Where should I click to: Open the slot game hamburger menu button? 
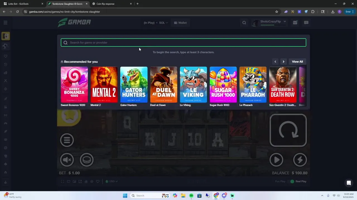[67, 140]
